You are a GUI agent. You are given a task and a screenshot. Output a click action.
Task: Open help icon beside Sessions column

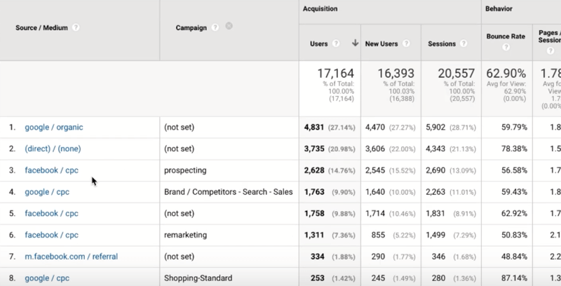[464, 43]
